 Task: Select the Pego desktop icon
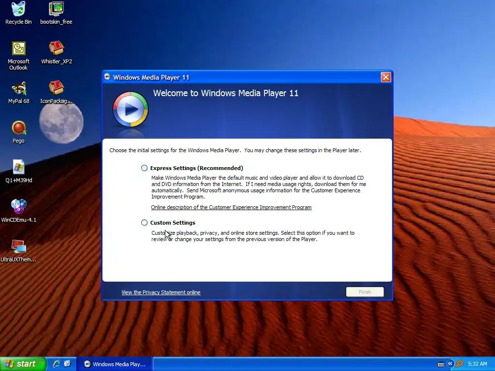[x=19, y=132]
